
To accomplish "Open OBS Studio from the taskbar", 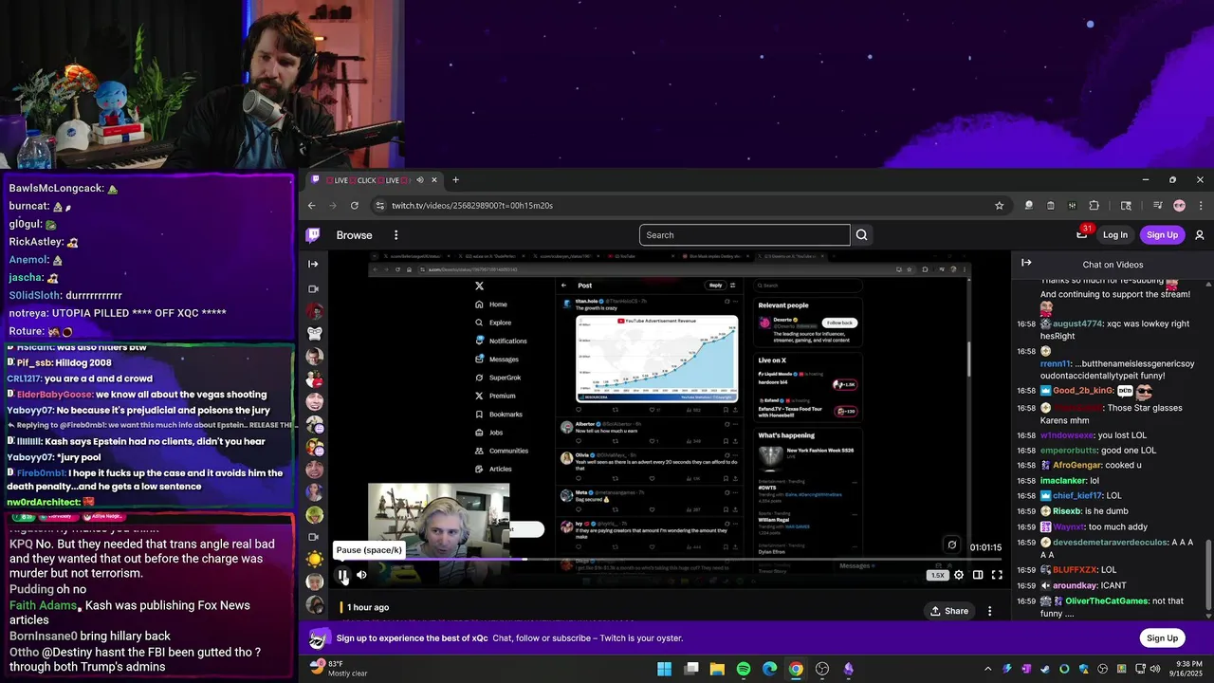I will point(822,669).
